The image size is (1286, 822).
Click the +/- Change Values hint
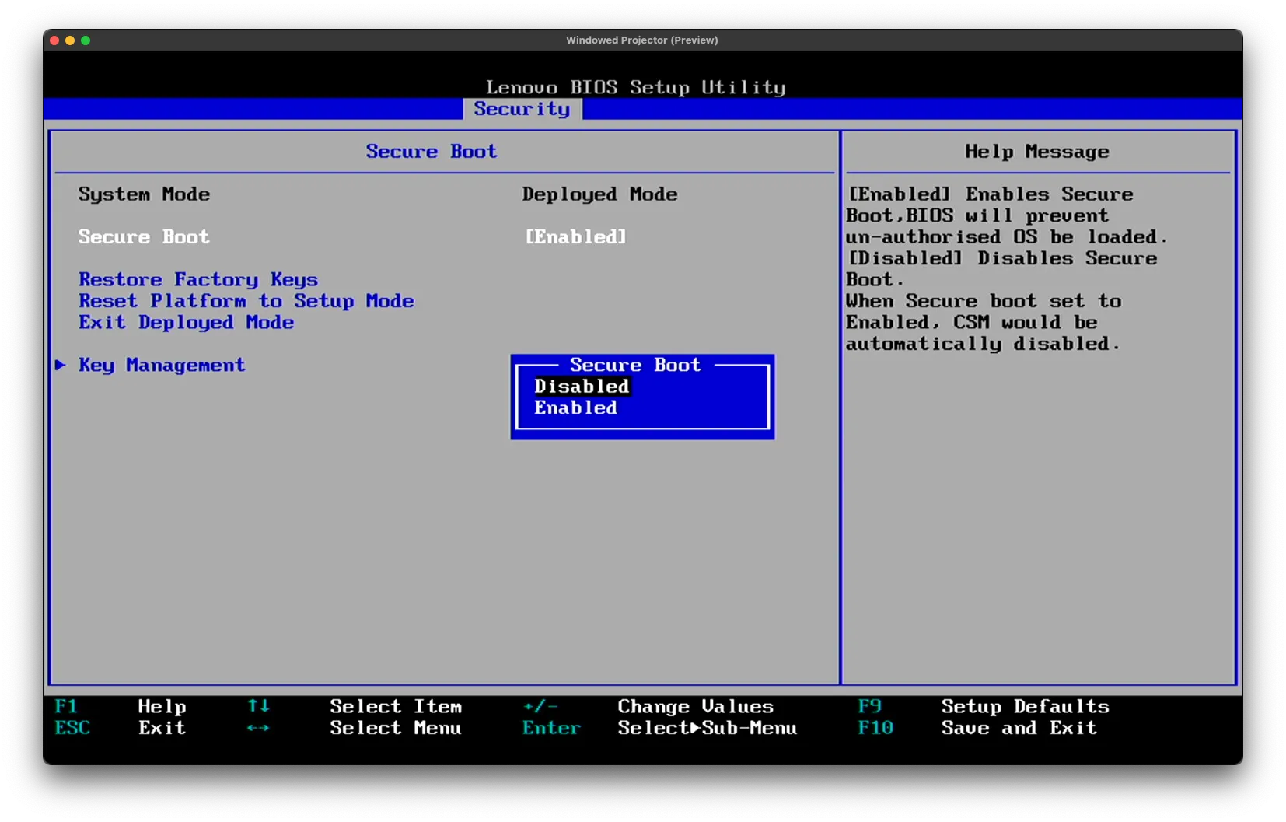point(648,706)
